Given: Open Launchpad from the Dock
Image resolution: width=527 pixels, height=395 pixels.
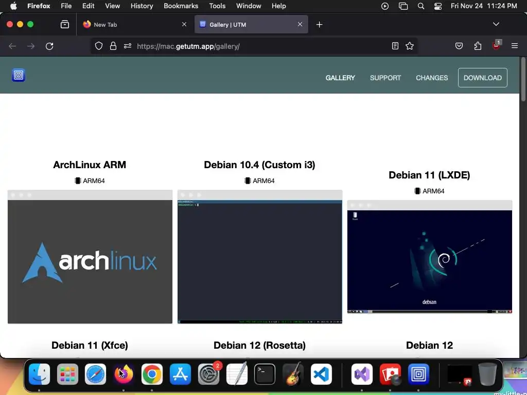Looking at the screenshot, I should pos(67,374).
